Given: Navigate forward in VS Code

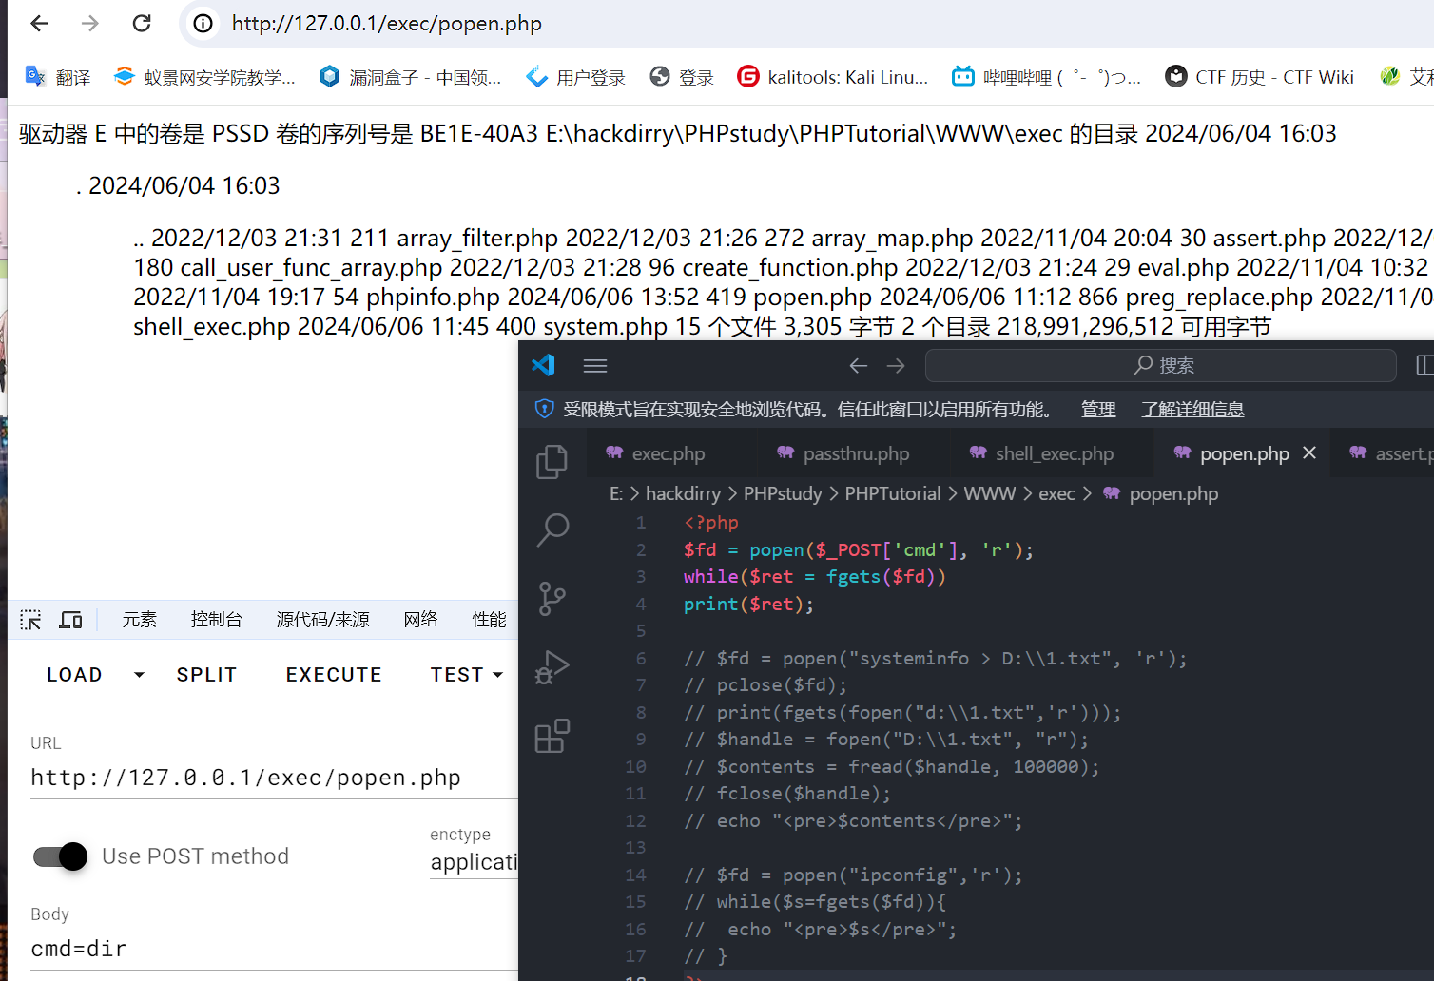Looking at the screenshot, I should (896, 366).
